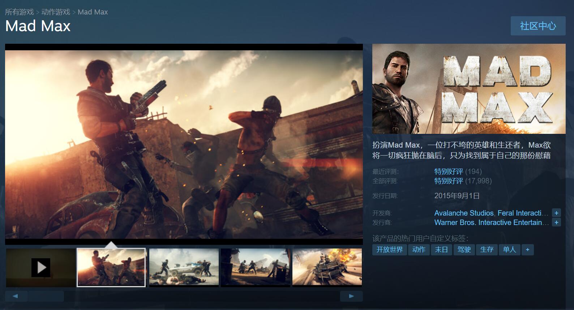The image size is (574, 310).
Task: Go to 所有游戏 breadcrumb
Action: [20, 12]
